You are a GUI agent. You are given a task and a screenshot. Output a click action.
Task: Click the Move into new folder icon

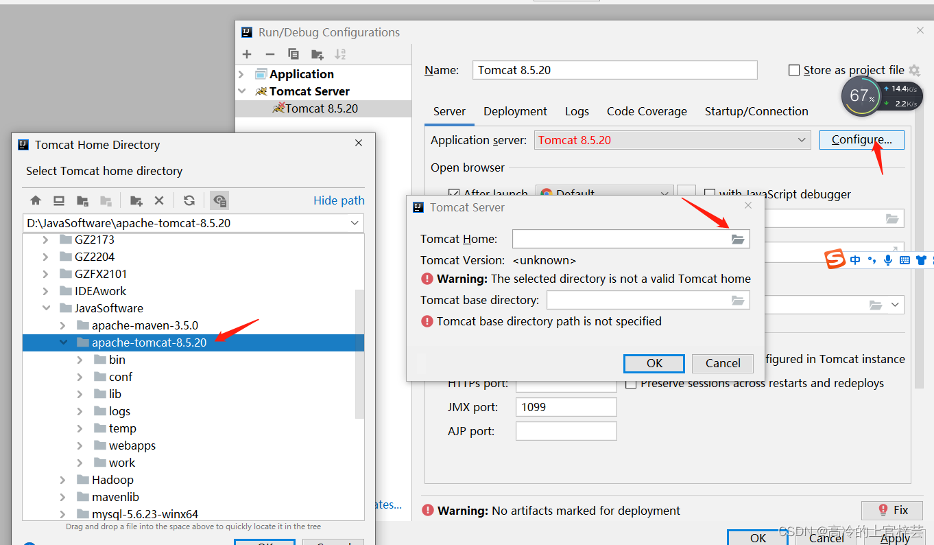[x=317, y=54]
